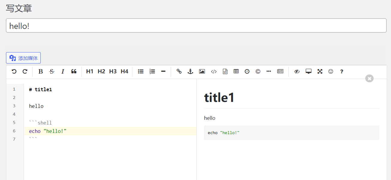
Task: Toggle fullscreen editing mode
Action: tap(320, 72)
